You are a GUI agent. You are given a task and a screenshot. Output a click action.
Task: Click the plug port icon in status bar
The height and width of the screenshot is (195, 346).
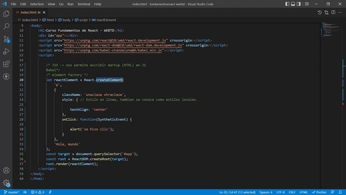point(50,192)
